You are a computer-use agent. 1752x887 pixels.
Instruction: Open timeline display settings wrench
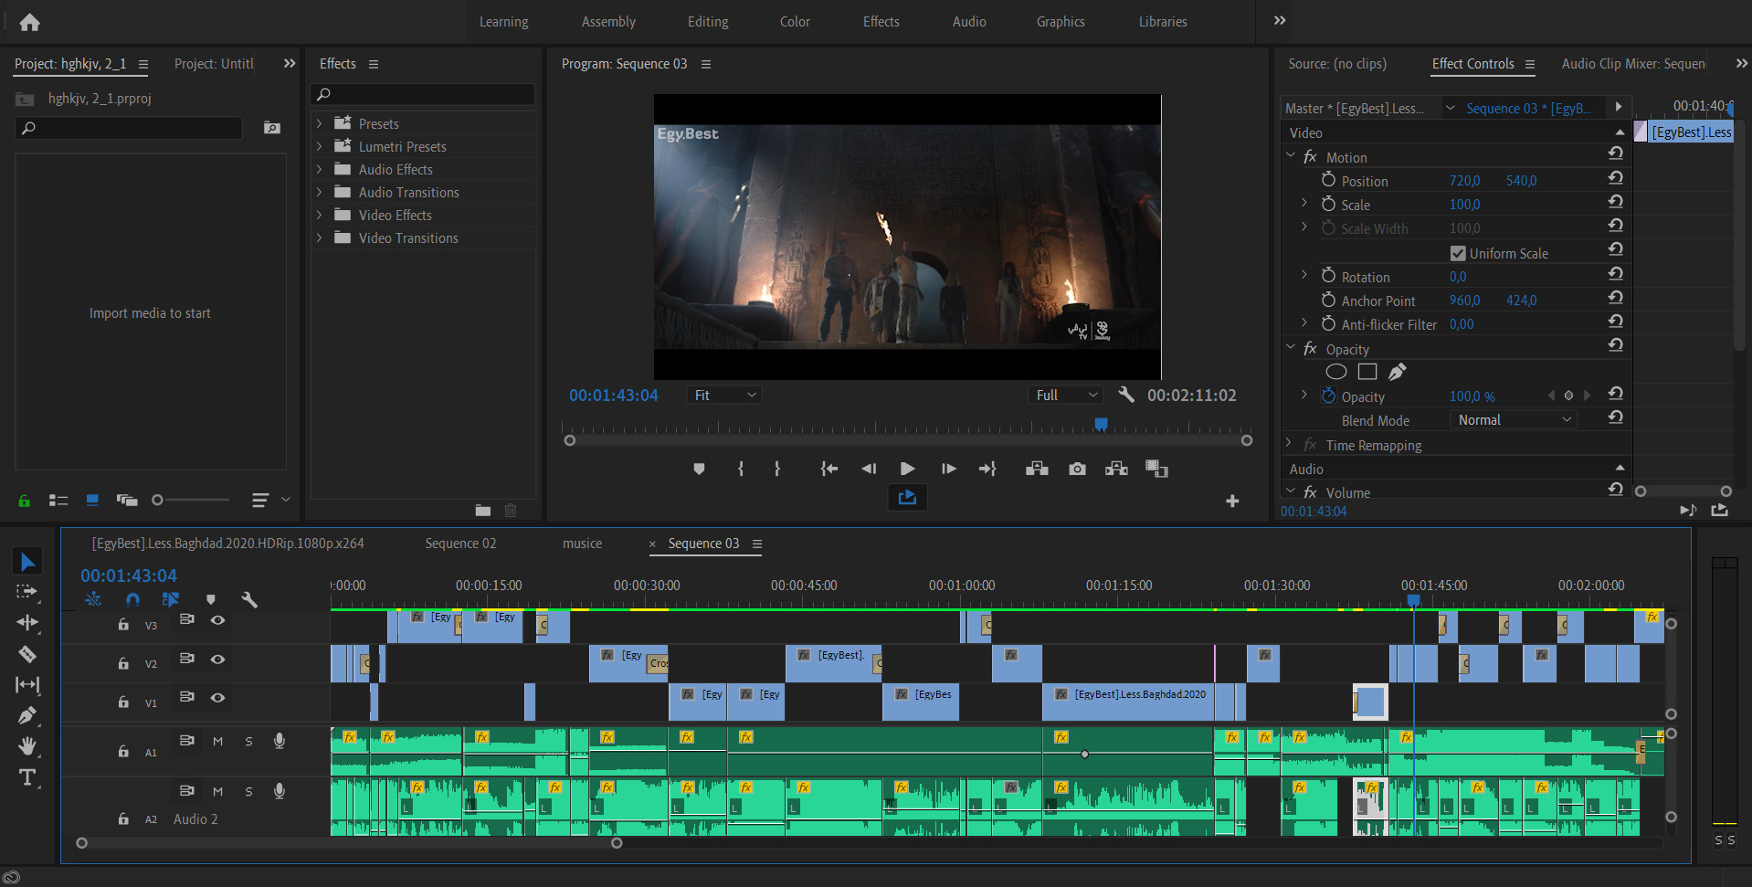(249, 599)
